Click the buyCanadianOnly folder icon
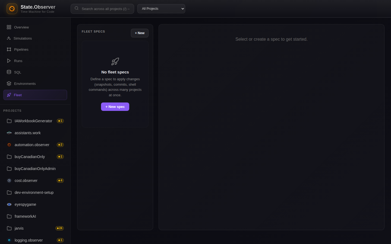Viewport: 391px width, 244px height. click(9, 157)
